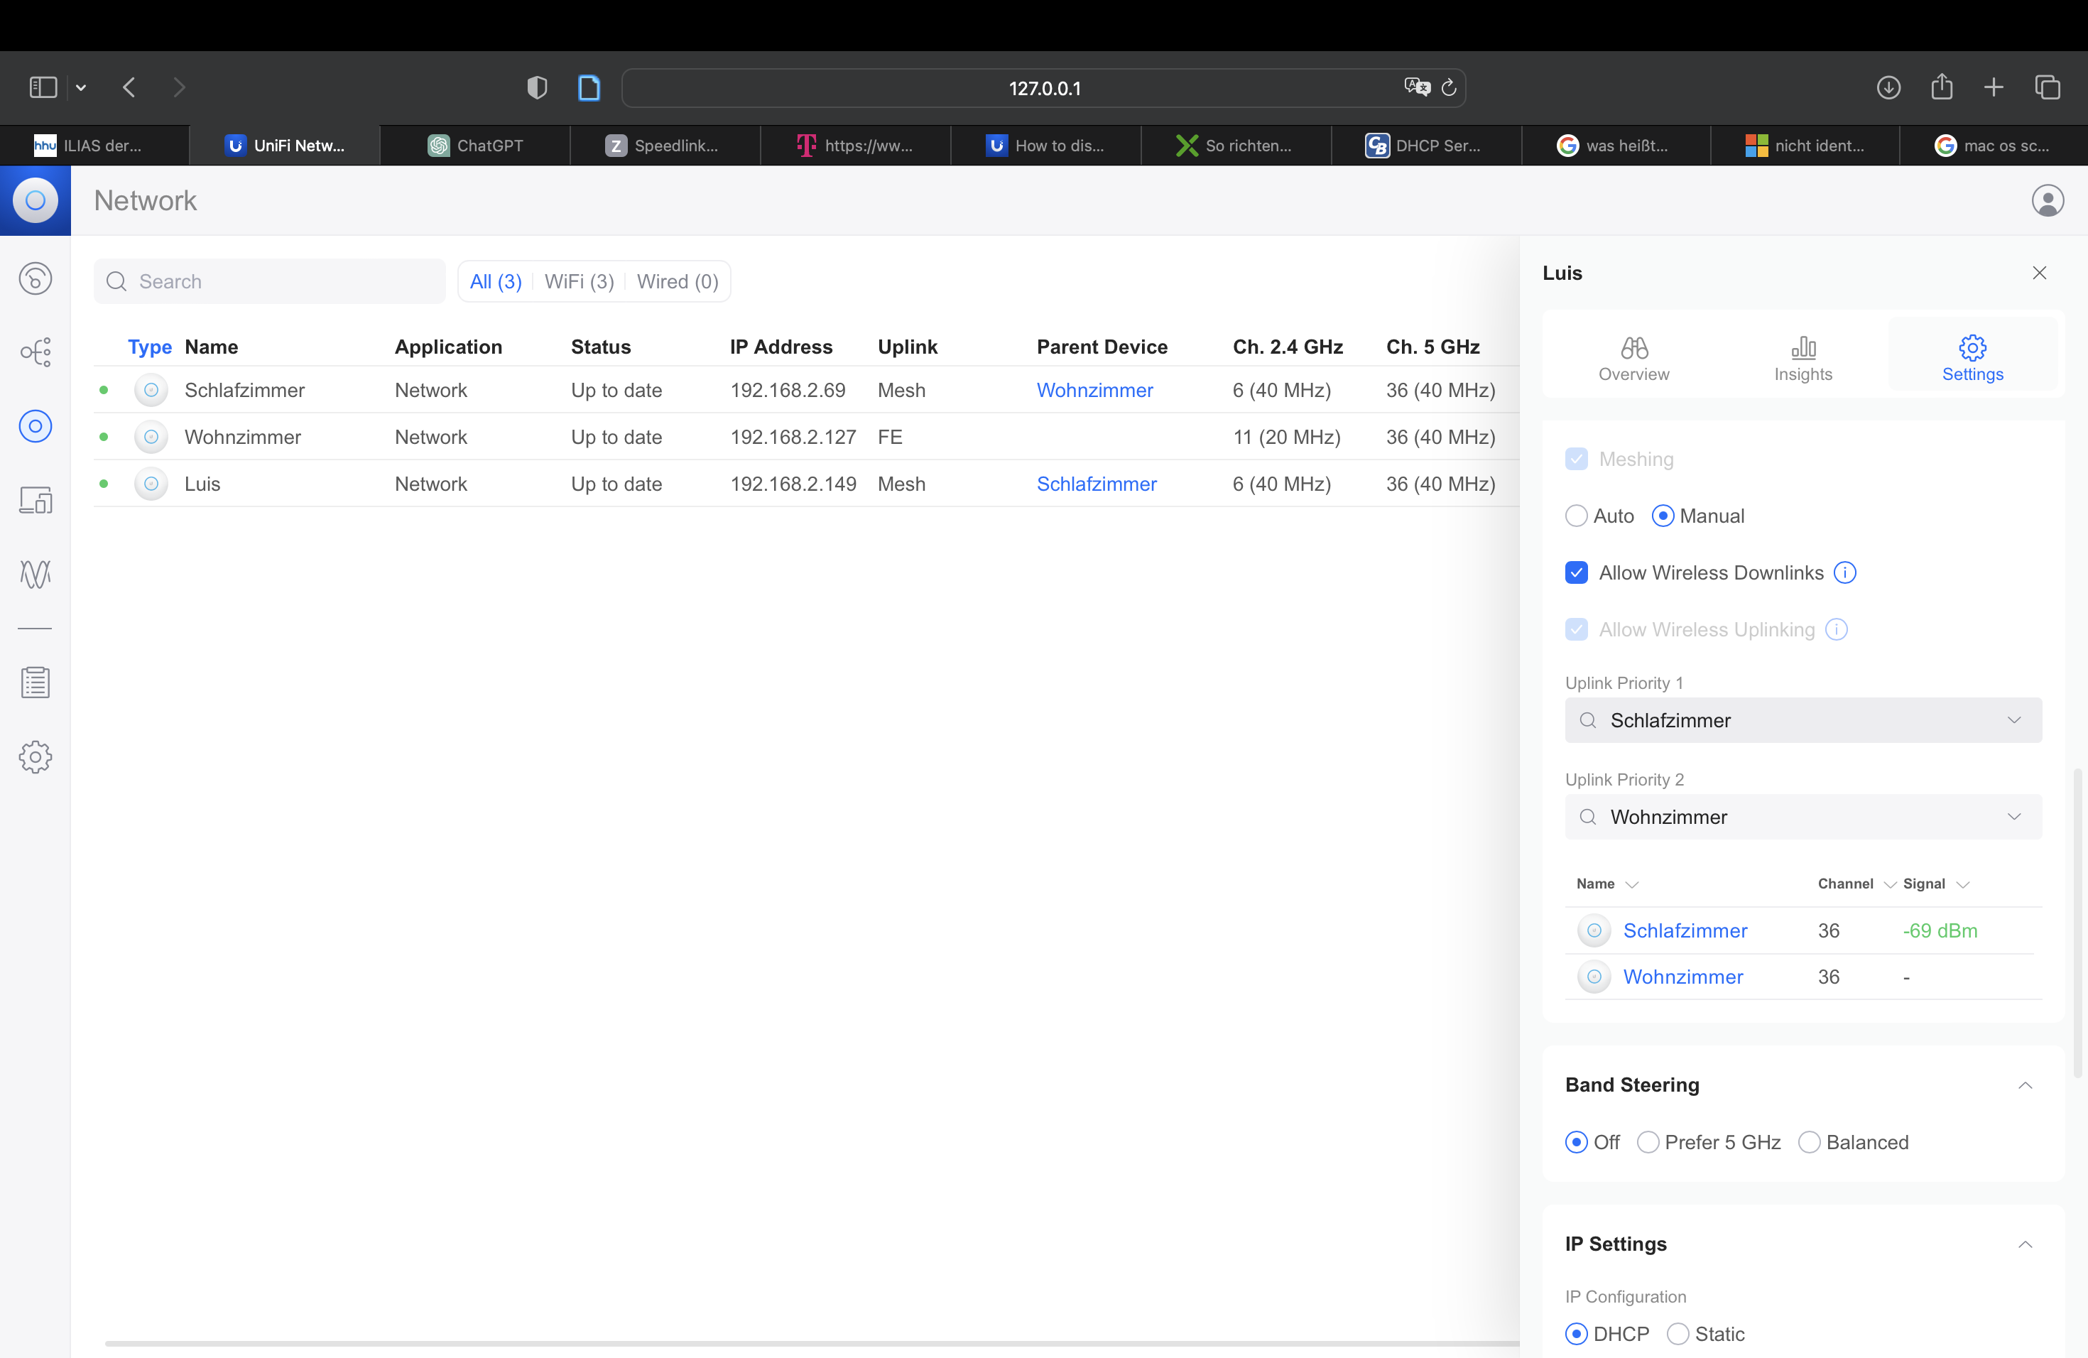Open the Insights waveform sidebar icon
The image size is (2088, 1358).
point(35,574)
